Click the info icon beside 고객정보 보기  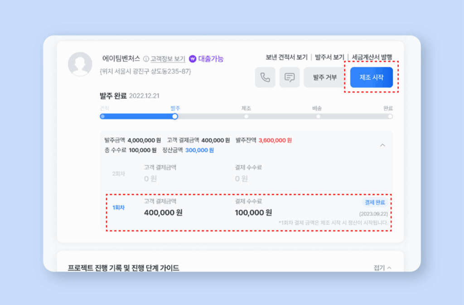click(x=146, y=59)
